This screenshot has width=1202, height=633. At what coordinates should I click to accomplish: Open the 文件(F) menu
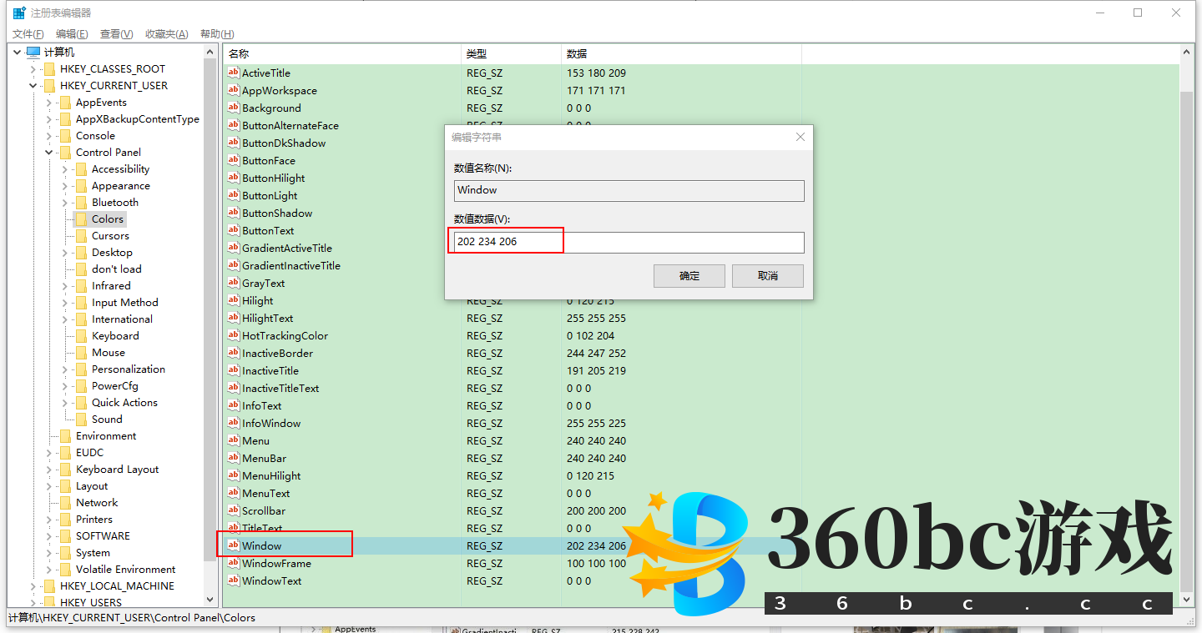pyautogui.click(x=28, y=34)
